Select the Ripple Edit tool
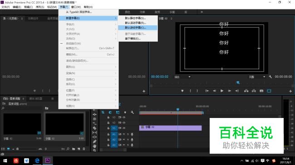This screenshot has height=165, width=295. tap(94, 114)
